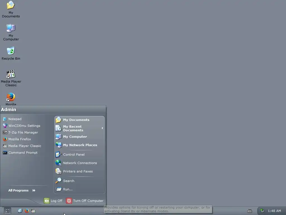
Task: Open My Documents desktop icon
Action: pyautogui.click(x=11, y=9)
